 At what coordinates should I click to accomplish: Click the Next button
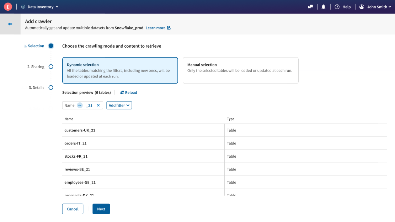pyautogui.click(x=101, y=209)
